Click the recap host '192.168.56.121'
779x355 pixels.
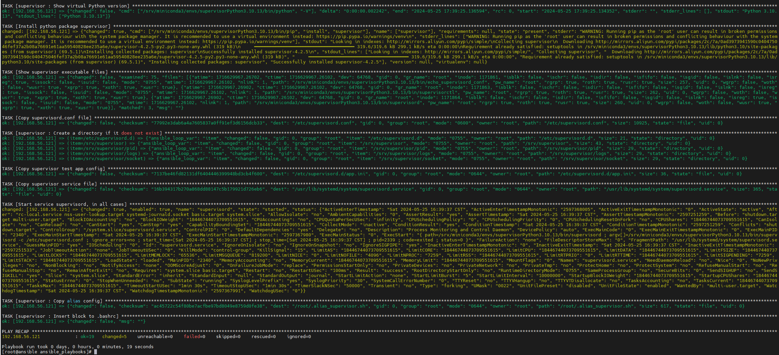21,336
